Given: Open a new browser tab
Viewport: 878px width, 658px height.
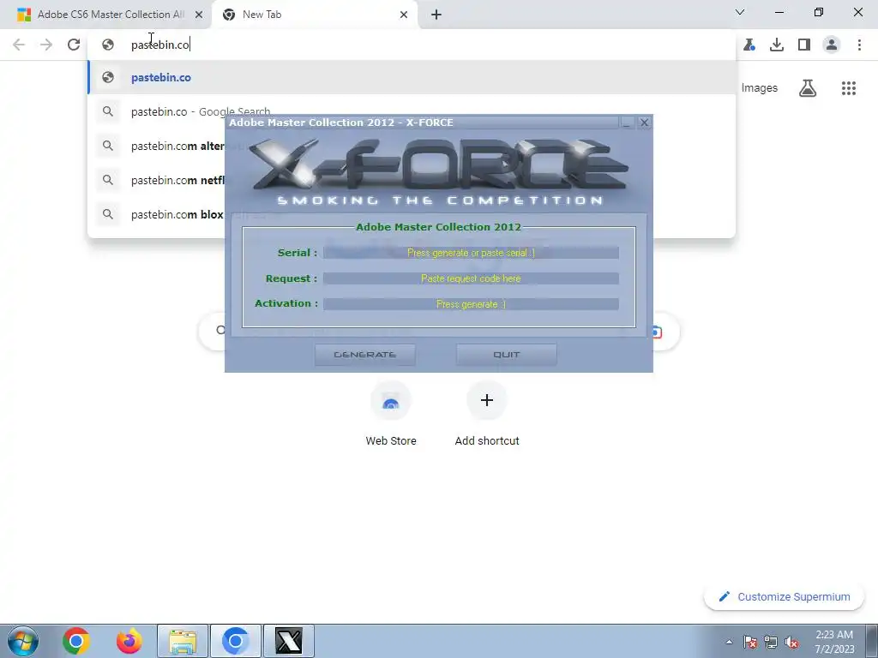Looking at the screenshot, I should (436, 15).
